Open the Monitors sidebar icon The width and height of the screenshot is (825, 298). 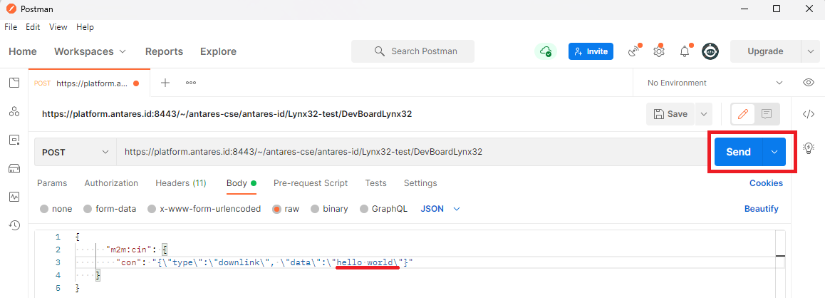pos(14,197)
